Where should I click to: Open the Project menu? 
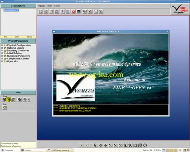41,6
